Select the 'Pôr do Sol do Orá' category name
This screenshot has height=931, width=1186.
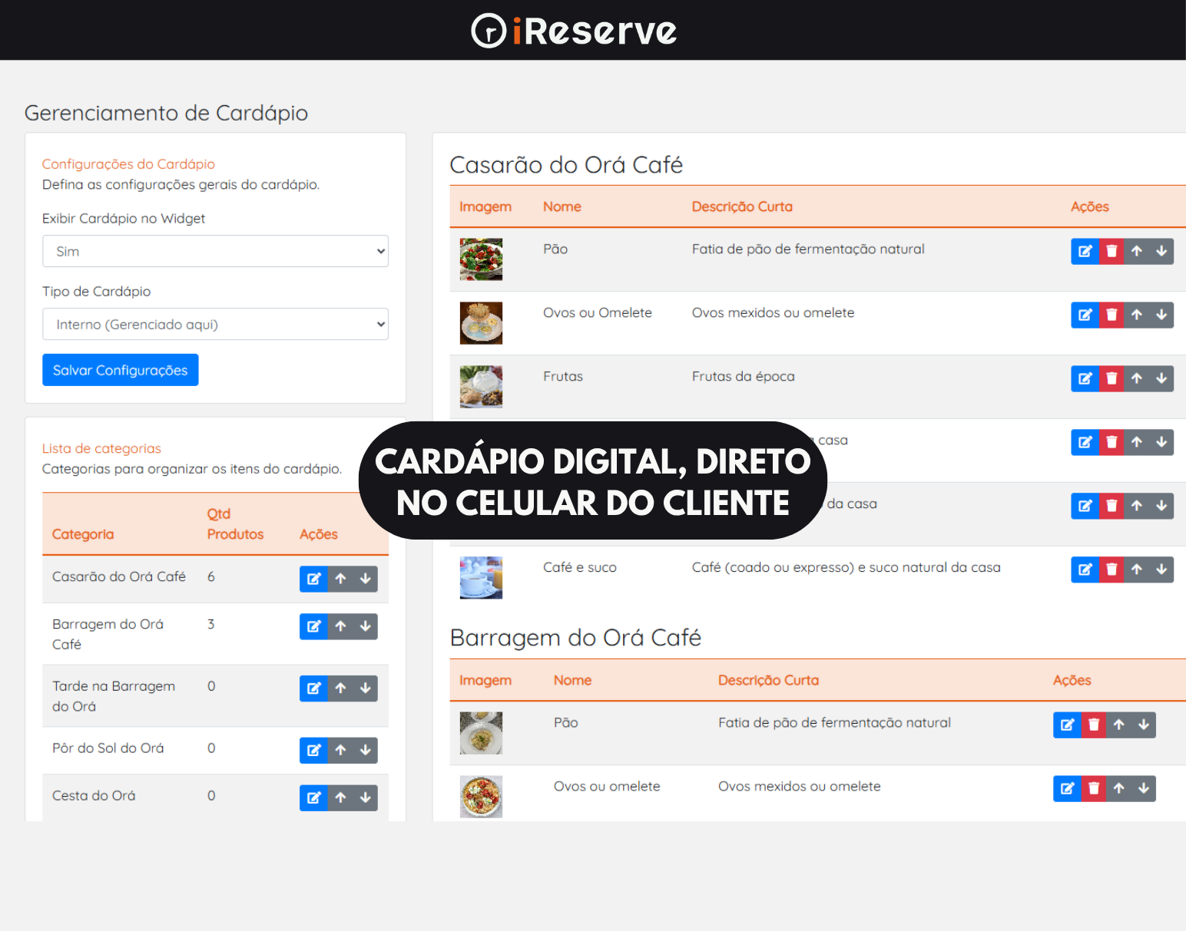coord(108,748)
